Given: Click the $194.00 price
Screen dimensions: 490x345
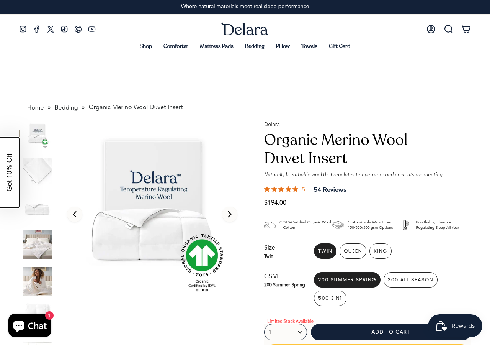Looking at the screenshot, I should pos(275,202).
